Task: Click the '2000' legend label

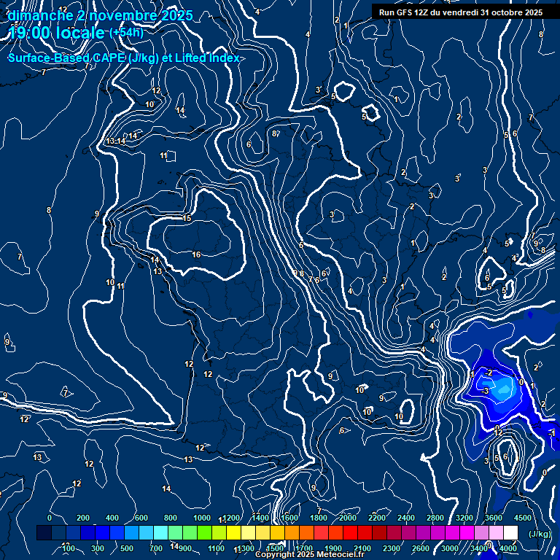Action: coord(348,518)
